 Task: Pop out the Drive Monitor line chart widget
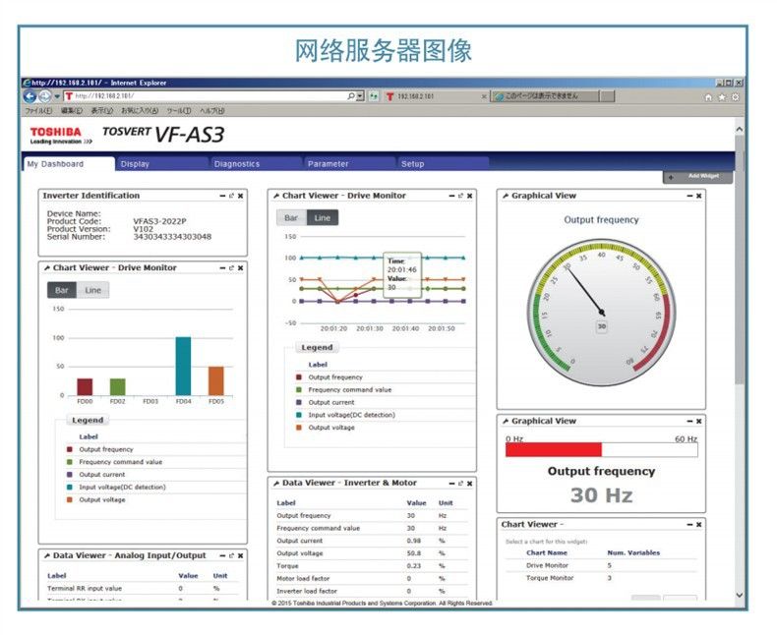click(x=460, y=196)
